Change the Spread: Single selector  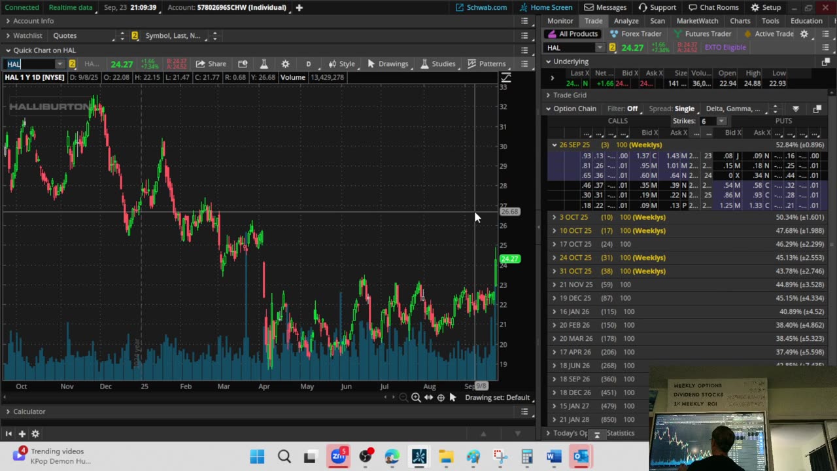[672, 109]
